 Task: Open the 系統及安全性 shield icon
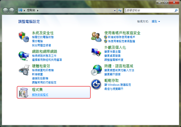pyautogui.click(x=24, y=37)
